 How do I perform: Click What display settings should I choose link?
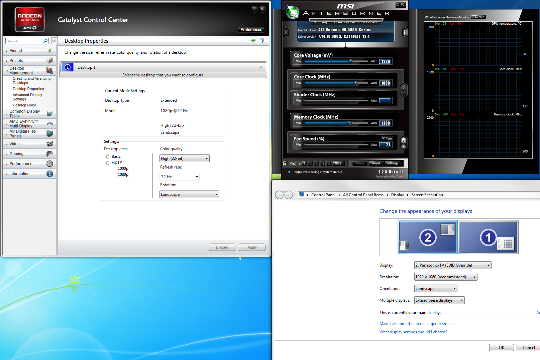(x=413, y=332)
